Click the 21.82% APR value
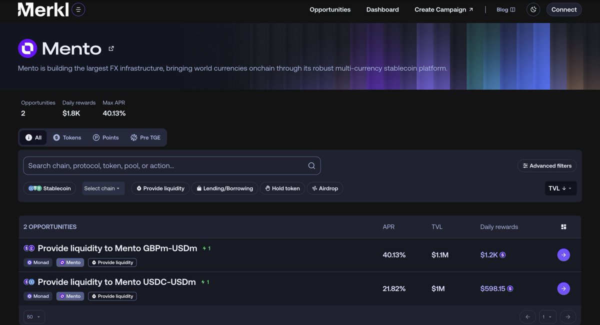The height and width of the screenshot is (325, 600). 394,288
